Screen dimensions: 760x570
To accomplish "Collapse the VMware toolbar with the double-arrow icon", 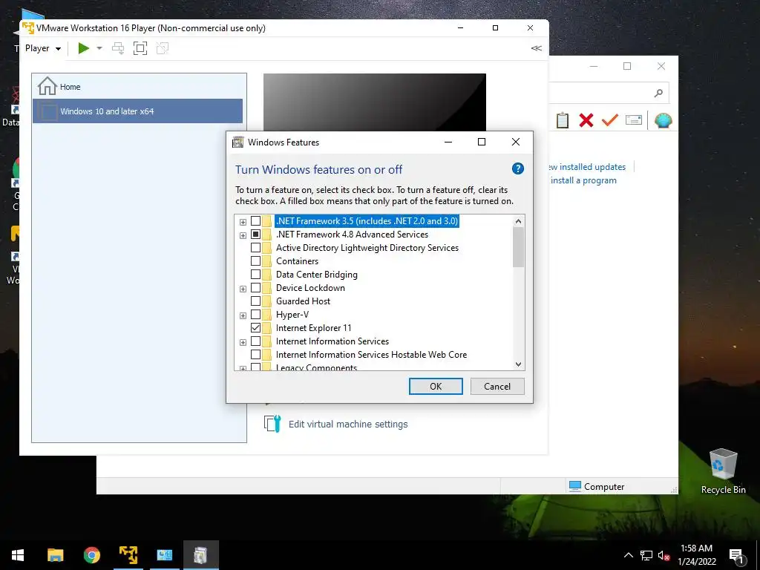I will pos(536,48).
